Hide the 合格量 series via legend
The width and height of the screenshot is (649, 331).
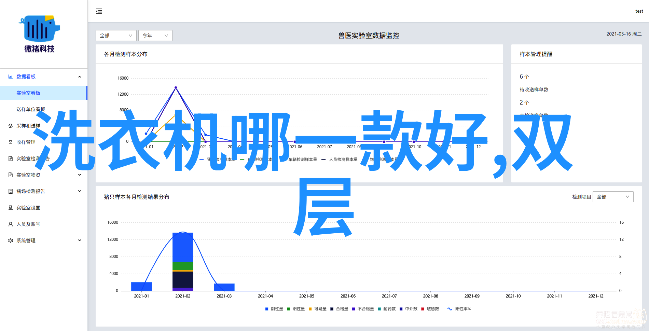coord(339,309)
